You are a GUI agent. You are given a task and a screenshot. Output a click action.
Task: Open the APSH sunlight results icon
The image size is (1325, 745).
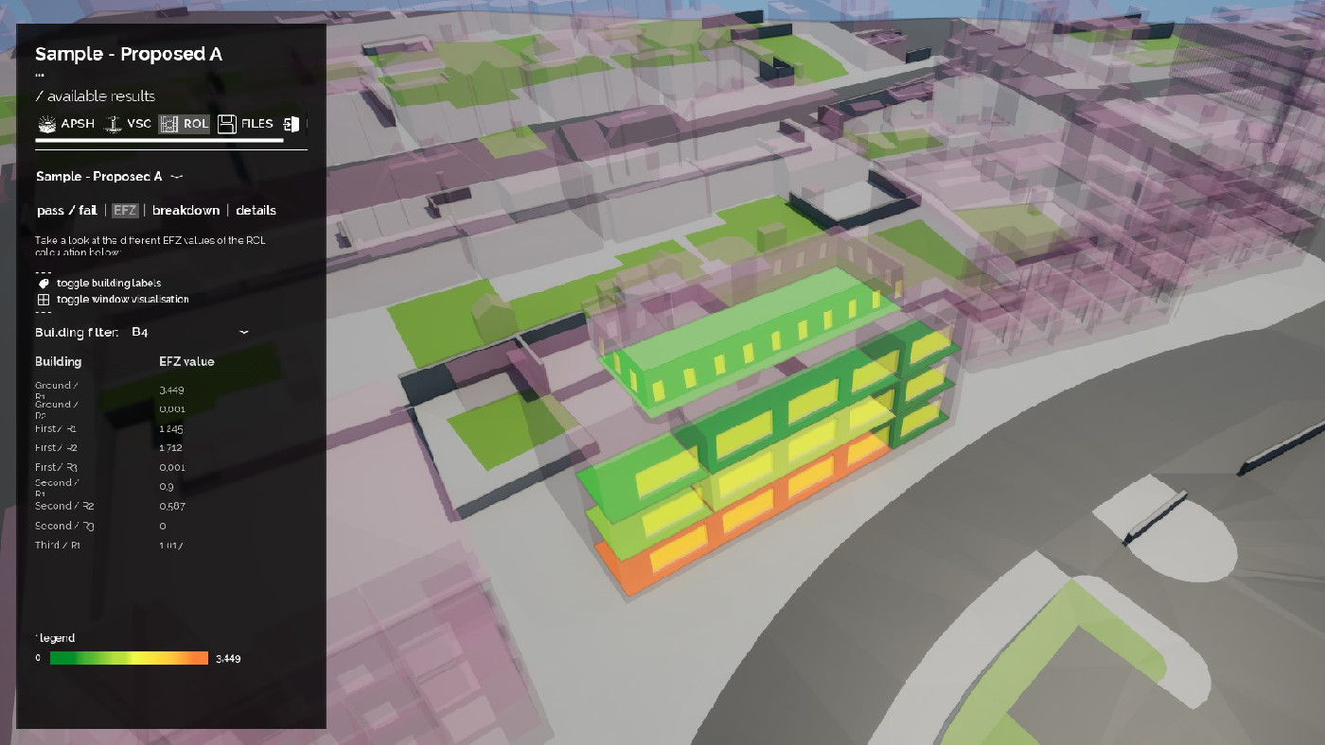(x=46, y=124)
